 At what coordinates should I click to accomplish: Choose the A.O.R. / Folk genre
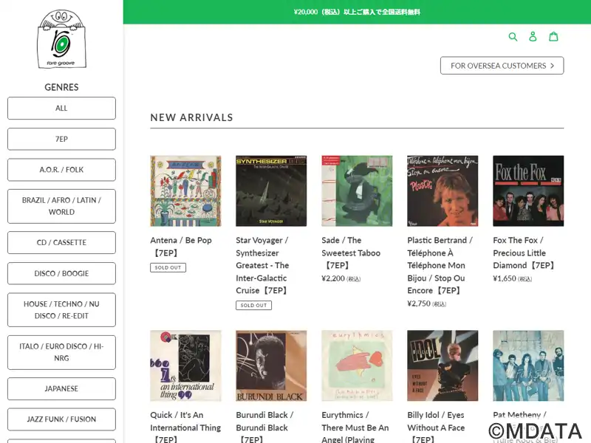(61, 170)
